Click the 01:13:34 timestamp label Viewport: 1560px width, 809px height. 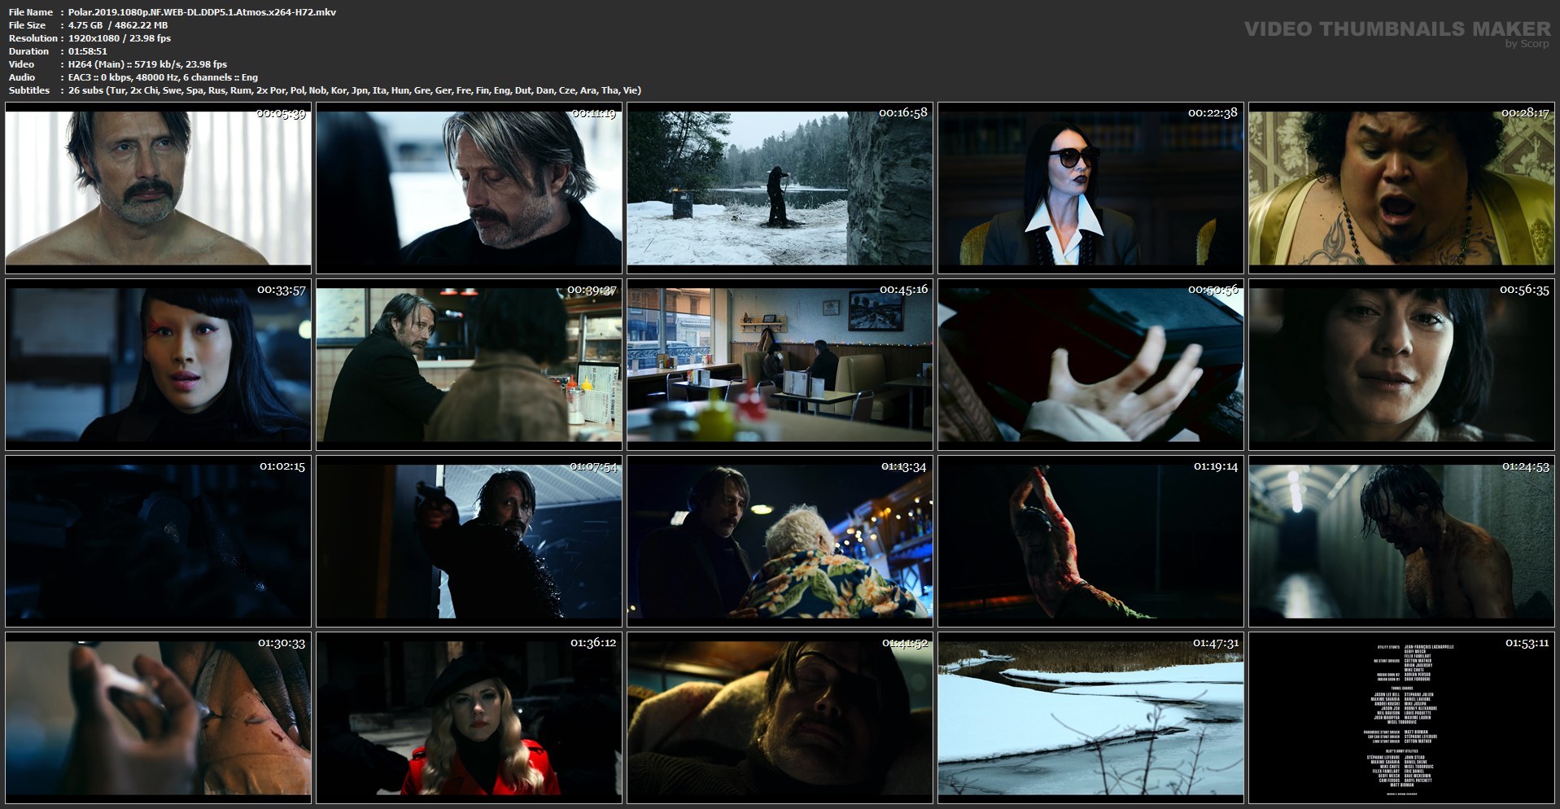[x=904, y=466]
